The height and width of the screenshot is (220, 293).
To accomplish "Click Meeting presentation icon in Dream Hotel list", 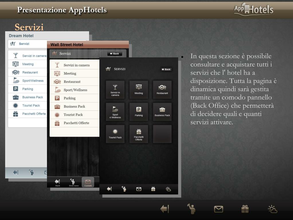I will tap(15, 64).
